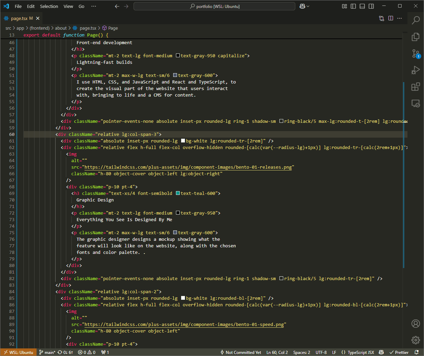Click the teal color swatch beside text-teal-600
424x356 pixels.
pyautogui.click(x=177, y=193)
